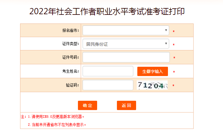Click the red asterisk beside the captcha

click(x=173, y=86)
